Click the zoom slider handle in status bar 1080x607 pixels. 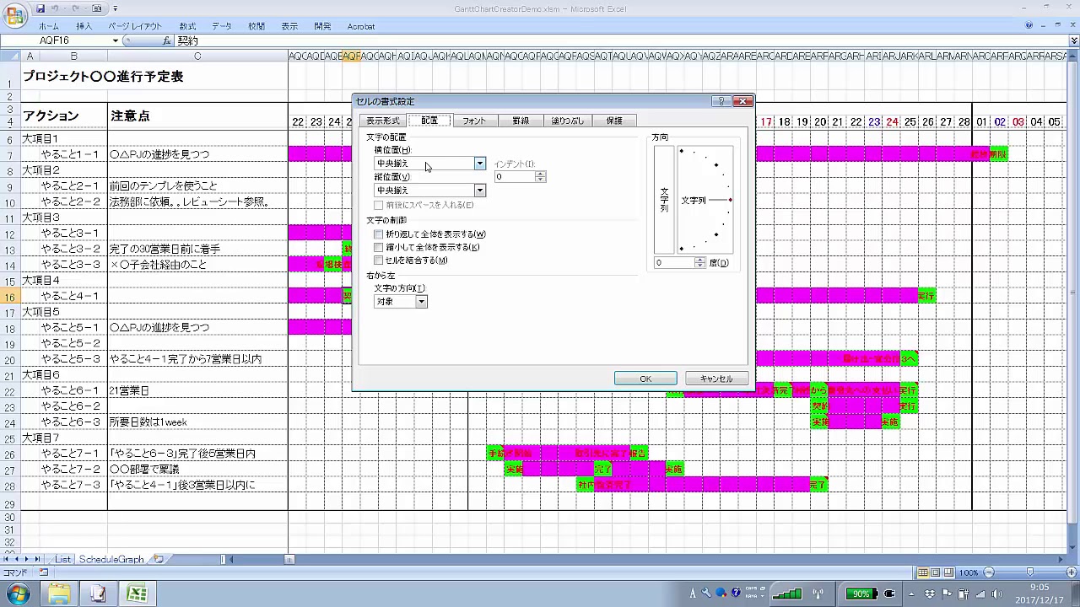[x=1029, y=572]
